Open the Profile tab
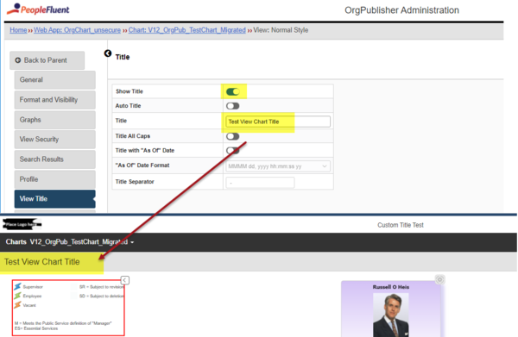 click(x=55, y=179)
